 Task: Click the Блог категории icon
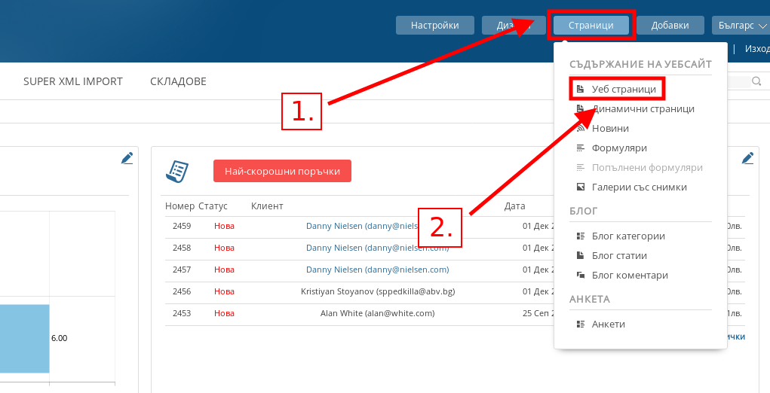[x=580, y=236]
